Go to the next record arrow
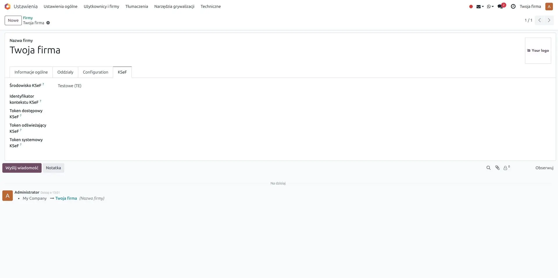 click(x=549, y=20)
